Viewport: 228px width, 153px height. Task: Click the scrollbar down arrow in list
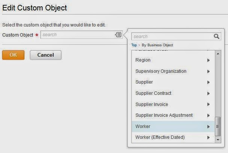point(218,139)
